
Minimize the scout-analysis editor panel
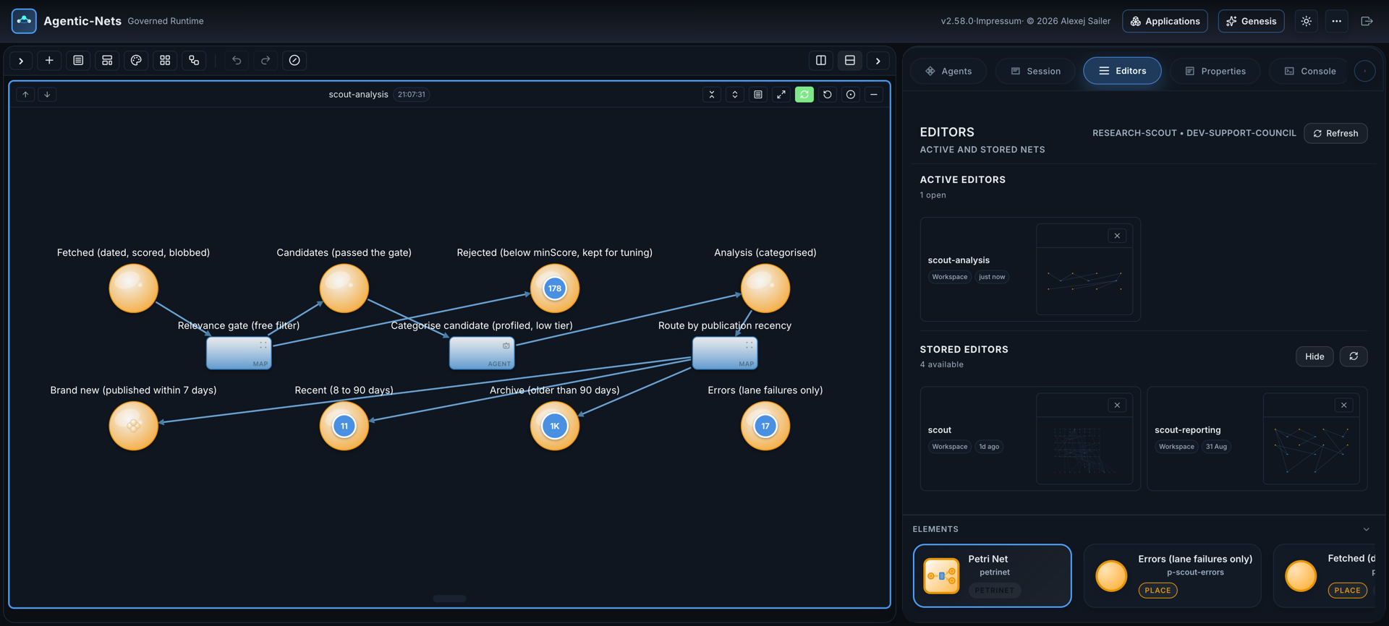[x=874, y=95]
